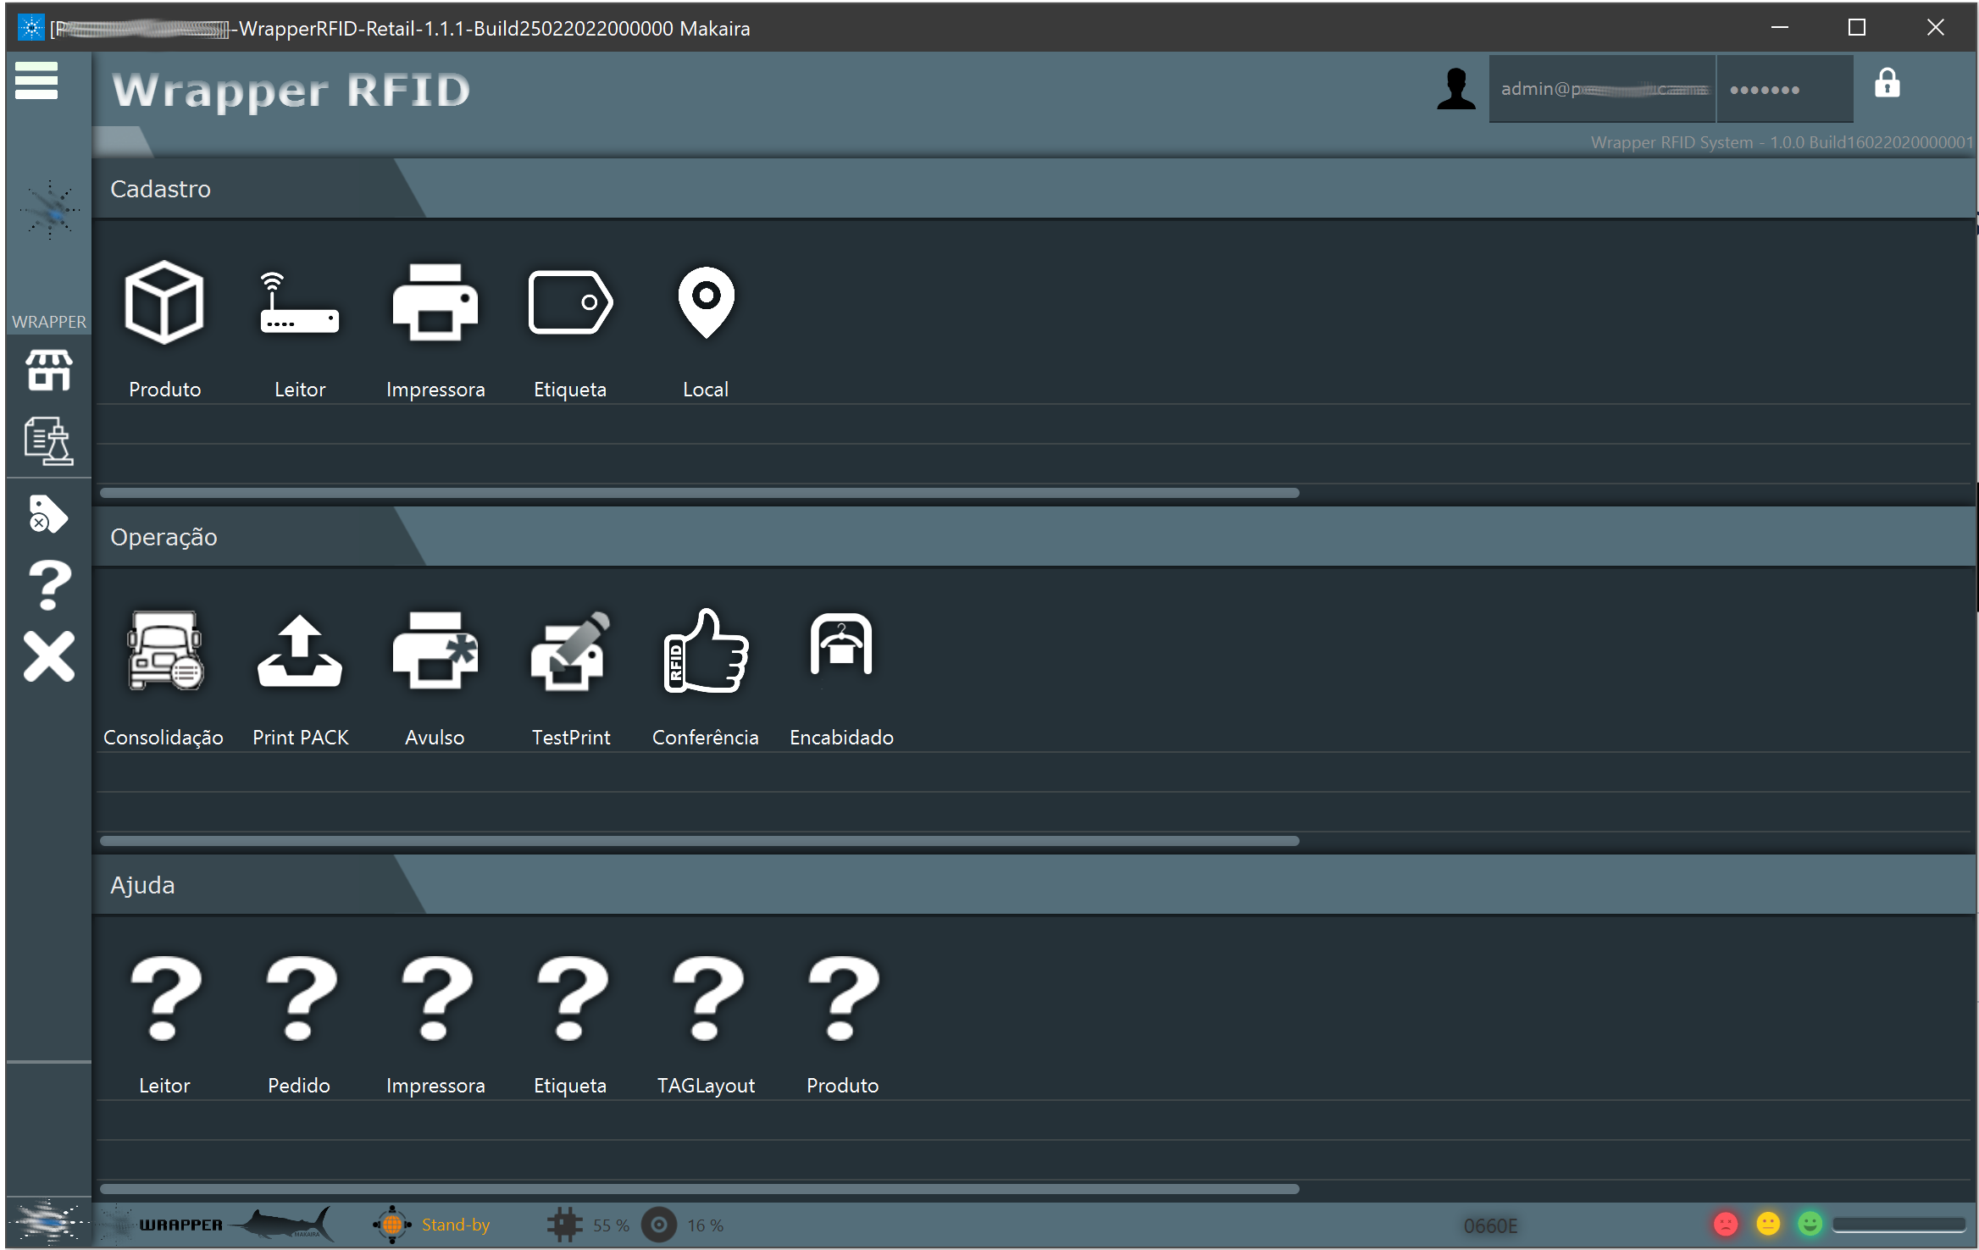Screen dimensions: 1979x1250
Task: Open the Conferência RFID thumbs-up icon
Action: click(x=706, y=650)
